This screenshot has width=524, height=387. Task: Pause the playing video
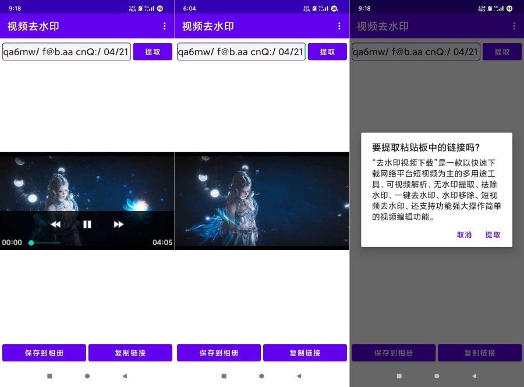(x=87, y=224)
